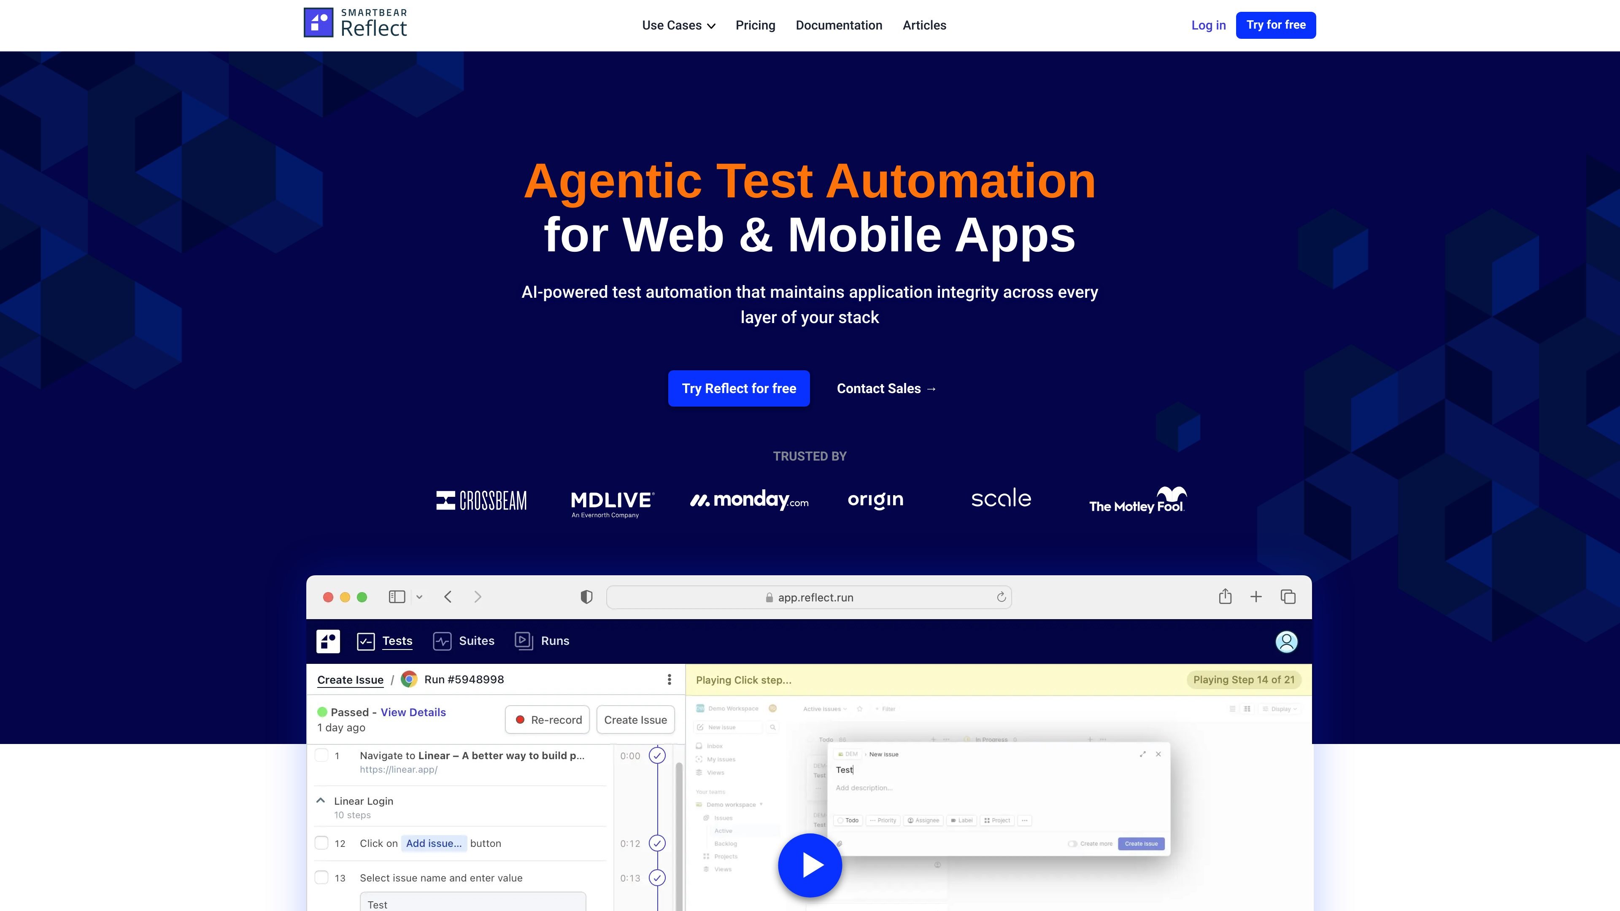Image resolution: width=1620 pixels, height=911 pixels.
Task: Open the Use Cases dropdown menu
Action: point(678,25)
